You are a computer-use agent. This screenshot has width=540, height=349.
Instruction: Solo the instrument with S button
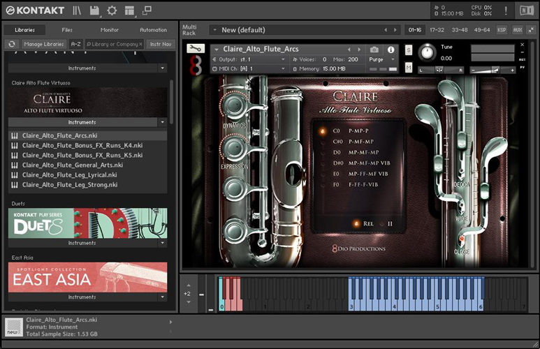409,50
